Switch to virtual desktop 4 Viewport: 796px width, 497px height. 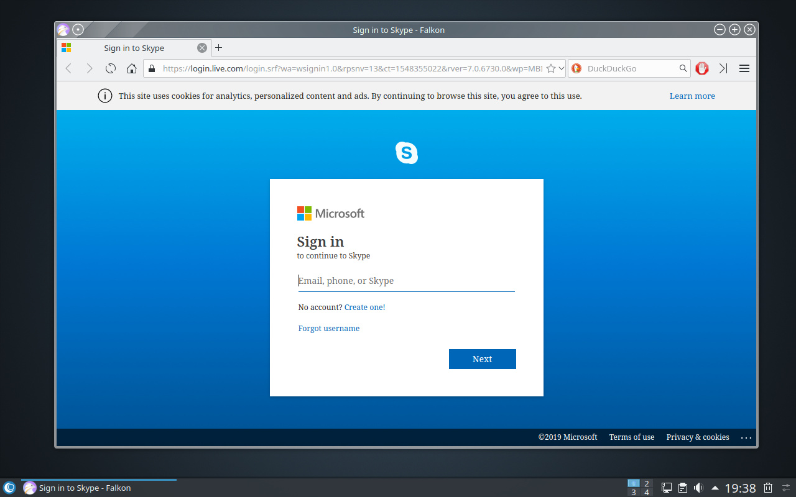tap(647, 492)
